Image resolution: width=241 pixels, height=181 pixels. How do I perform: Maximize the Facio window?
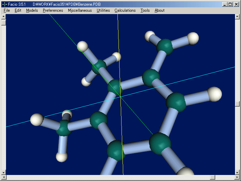point(230,4)
